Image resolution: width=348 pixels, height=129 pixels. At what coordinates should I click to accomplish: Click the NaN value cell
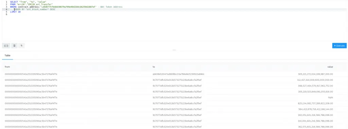pos(331,98)
